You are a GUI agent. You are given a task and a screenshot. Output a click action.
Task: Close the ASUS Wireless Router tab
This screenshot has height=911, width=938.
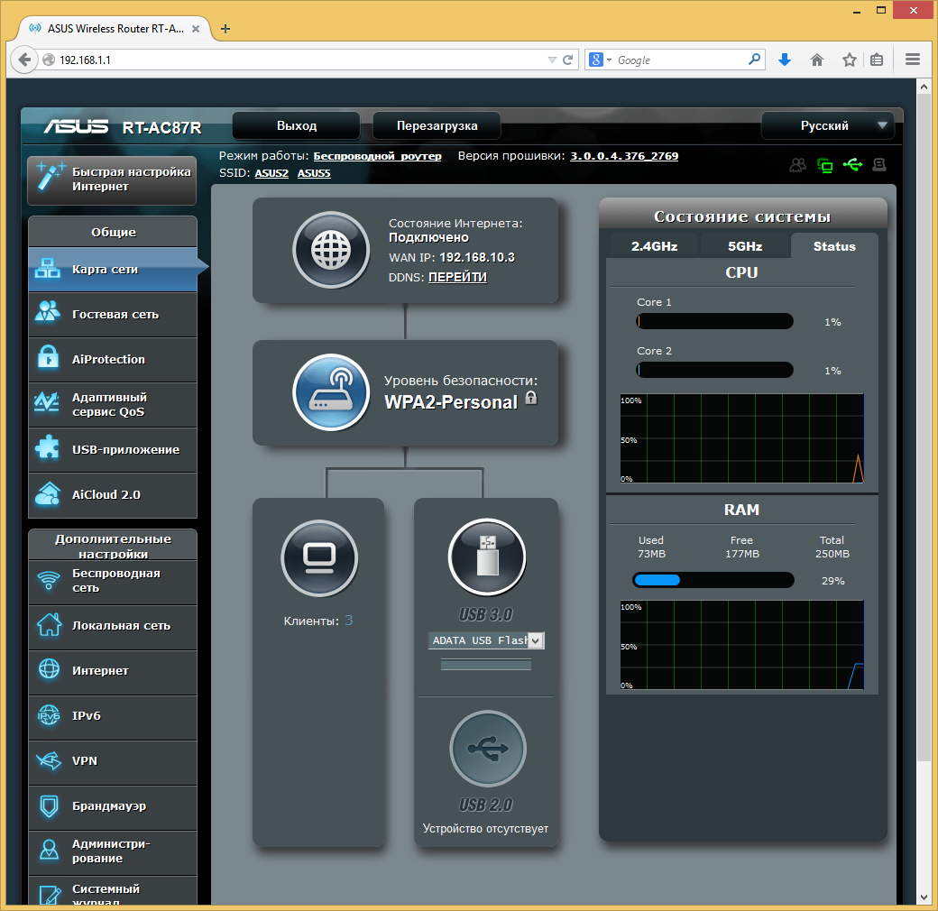pos(196,29)
